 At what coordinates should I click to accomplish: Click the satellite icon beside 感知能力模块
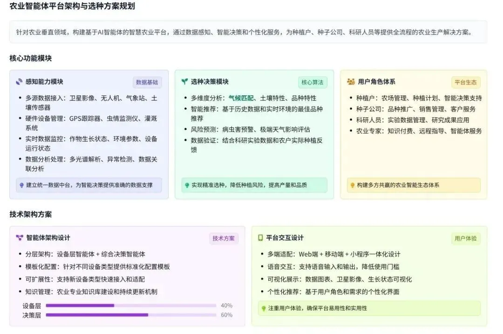pos(19,82)
